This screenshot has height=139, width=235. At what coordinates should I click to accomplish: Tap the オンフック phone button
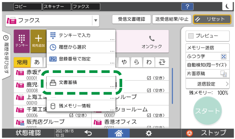tap(151, 42)
